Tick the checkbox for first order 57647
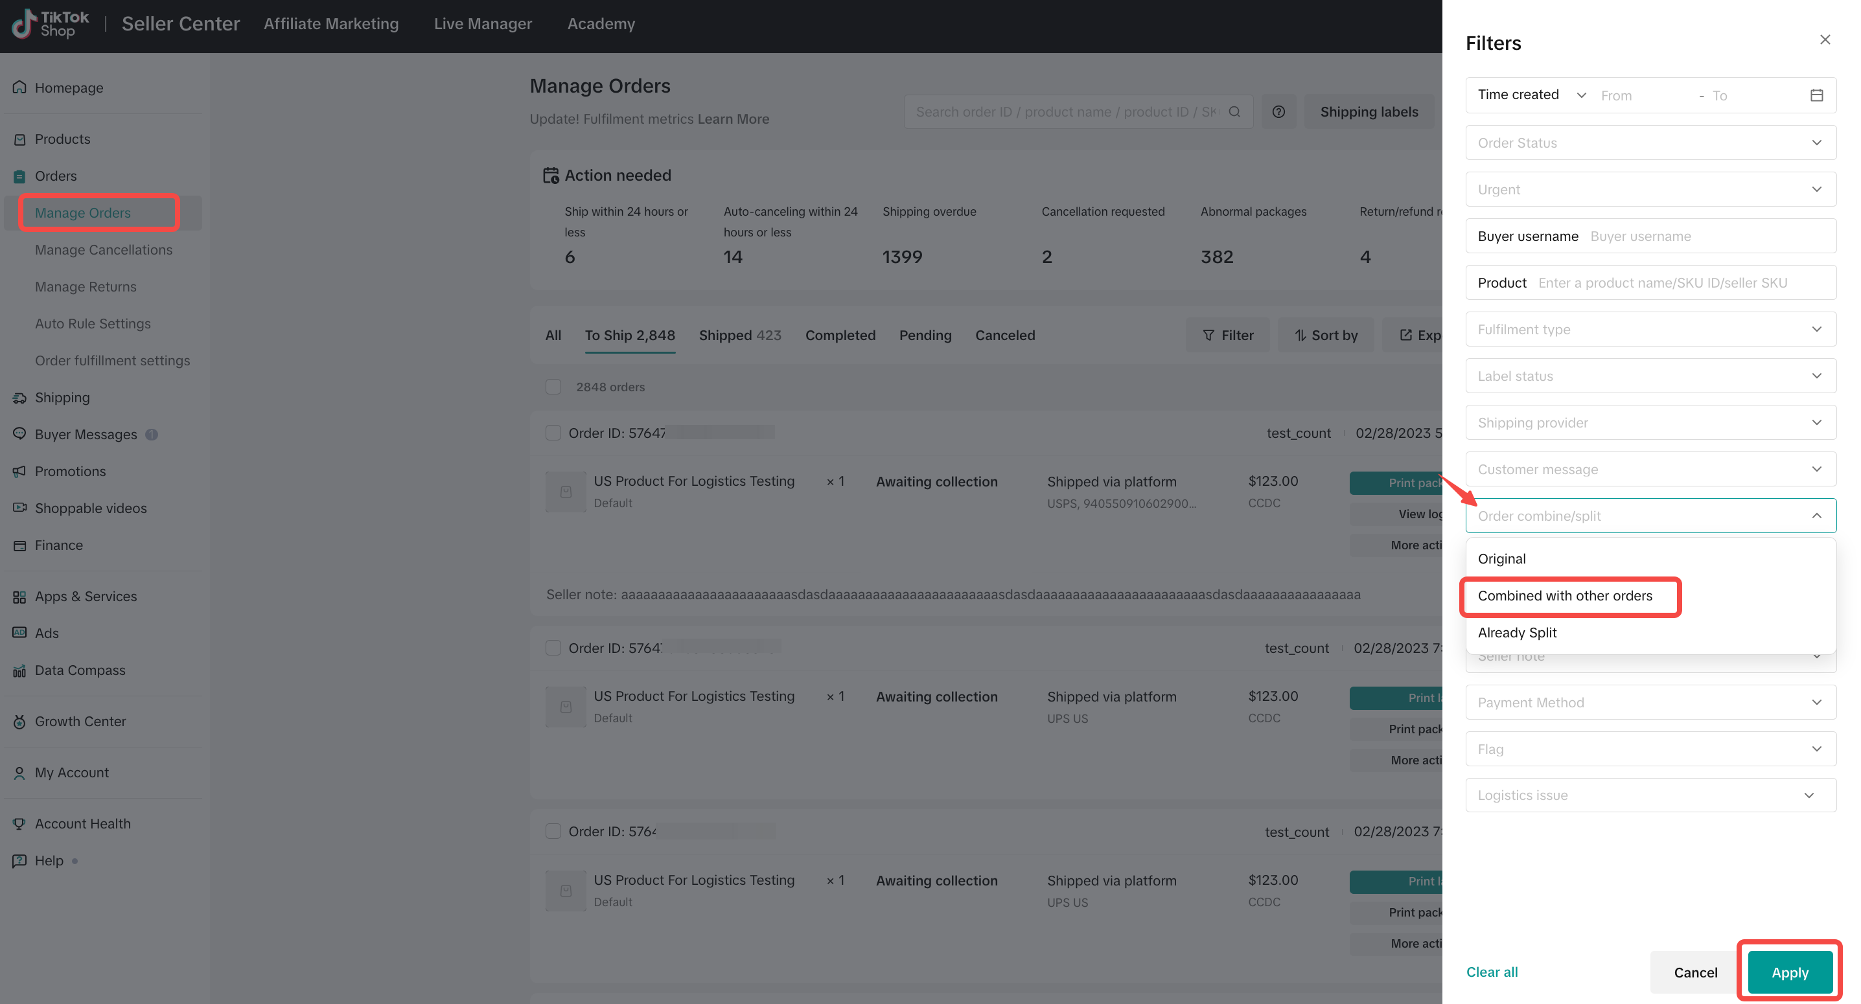Image resolution: width=1861 pixels, height=1004 pixels. click(553, 433)
